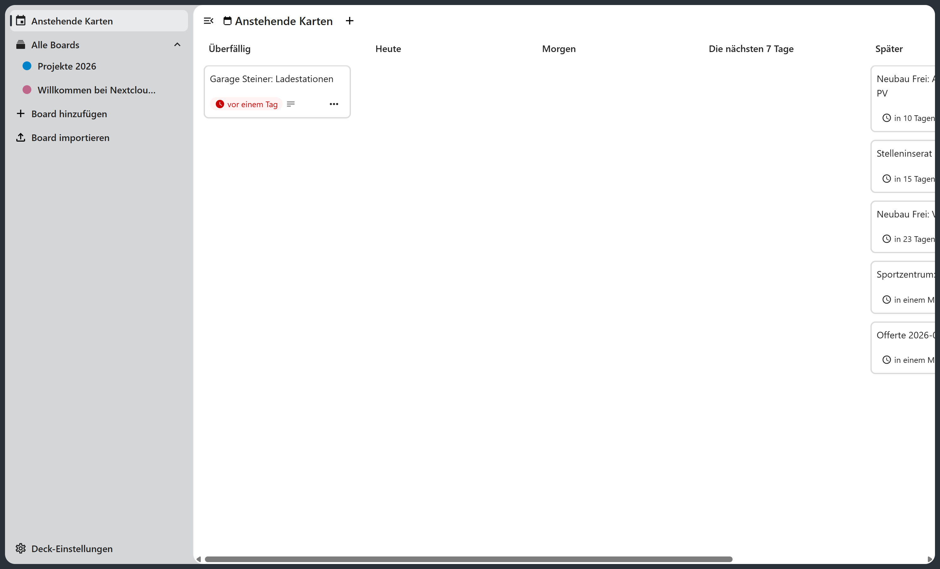Image resolution: width=940 pixels, height=569 pixels.
Task: Click the description icon on Garage Steiner card
Action: click(x=291, y=104)
